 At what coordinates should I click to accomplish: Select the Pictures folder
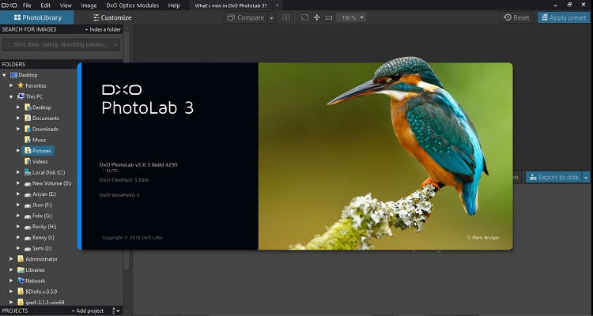click(x=38, y=150)
